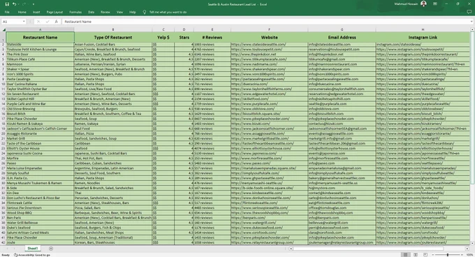Click account name Mahmud Hossain
The width and height of the screenshot is (475, 257).
tap(406, 4)
